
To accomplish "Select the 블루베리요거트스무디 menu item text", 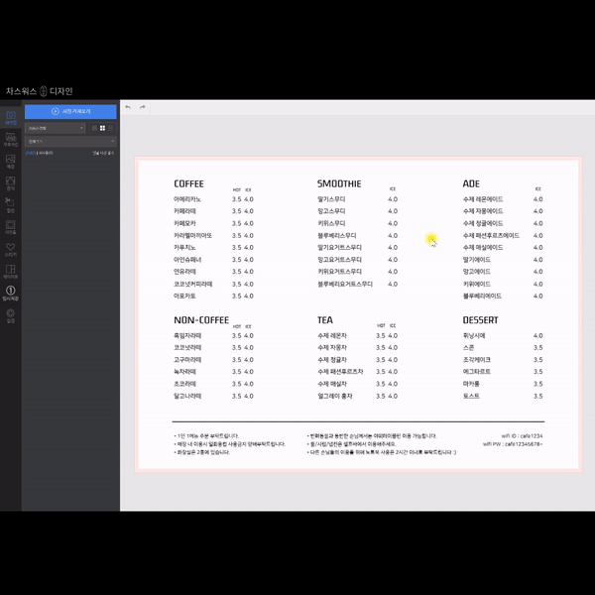I will (x=345, y=285).
